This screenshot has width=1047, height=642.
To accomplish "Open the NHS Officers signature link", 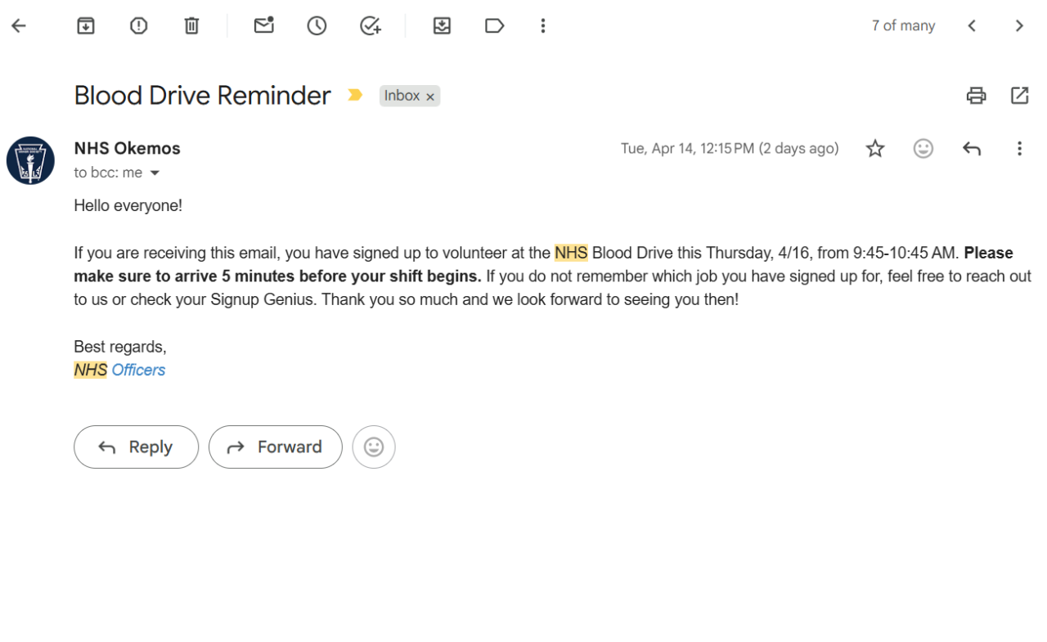I will click(138, 370).
